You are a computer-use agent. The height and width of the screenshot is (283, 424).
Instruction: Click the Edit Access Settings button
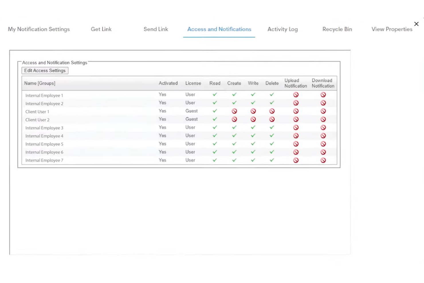click(45, 70)
